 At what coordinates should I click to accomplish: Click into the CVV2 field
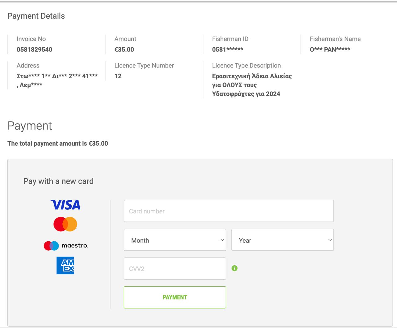click(175, 269)
